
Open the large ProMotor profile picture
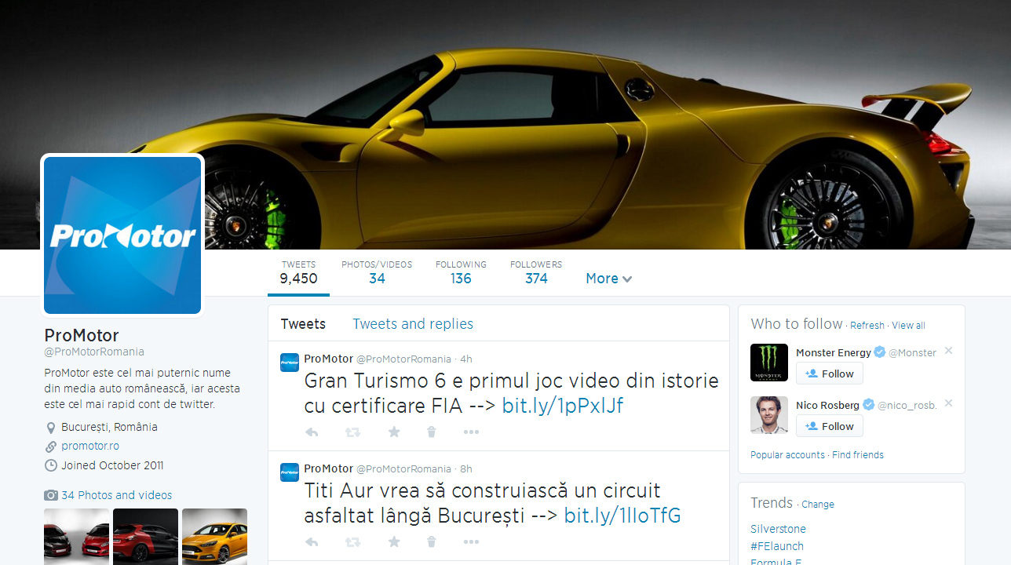(122, 235)
